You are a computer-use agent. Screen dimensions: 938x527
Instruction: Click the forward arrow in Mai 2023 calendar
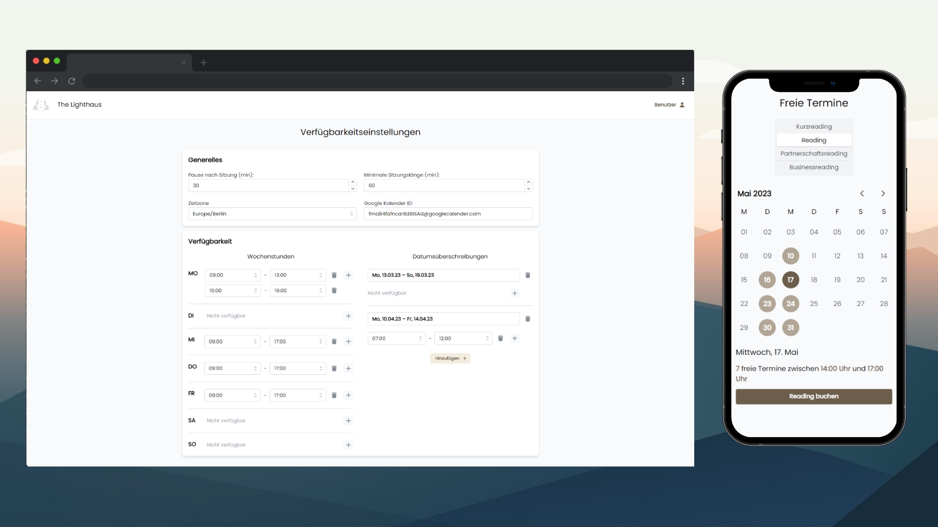pos(883,193)
